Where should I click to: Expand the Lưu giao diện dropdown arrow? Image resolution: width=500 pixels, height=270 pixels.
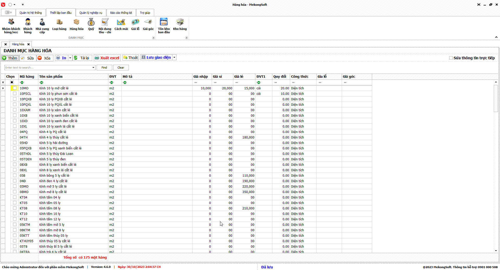(174, 57)
